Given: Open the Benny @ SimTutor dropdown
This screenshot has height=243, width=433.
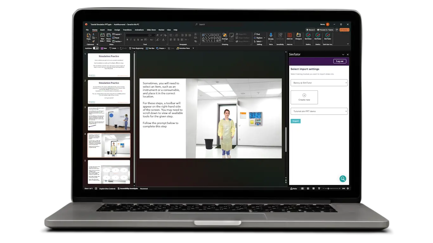Looking at the screenshot, I should coord(319,83).
